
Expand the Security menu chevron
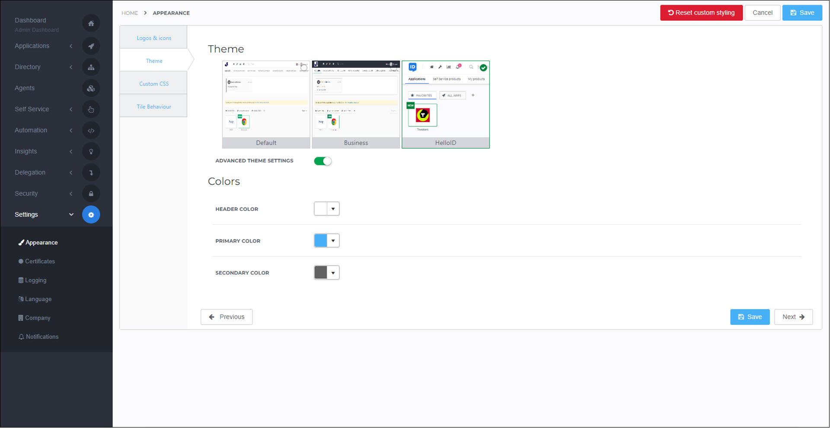tap(71, 194)
